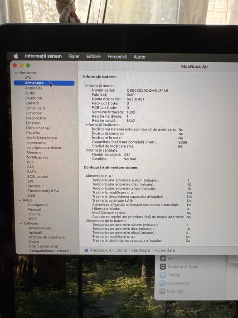Screen dimensions: 238x318
Task: Select SATA in the sidebar
Action: [x=32, y=172]
